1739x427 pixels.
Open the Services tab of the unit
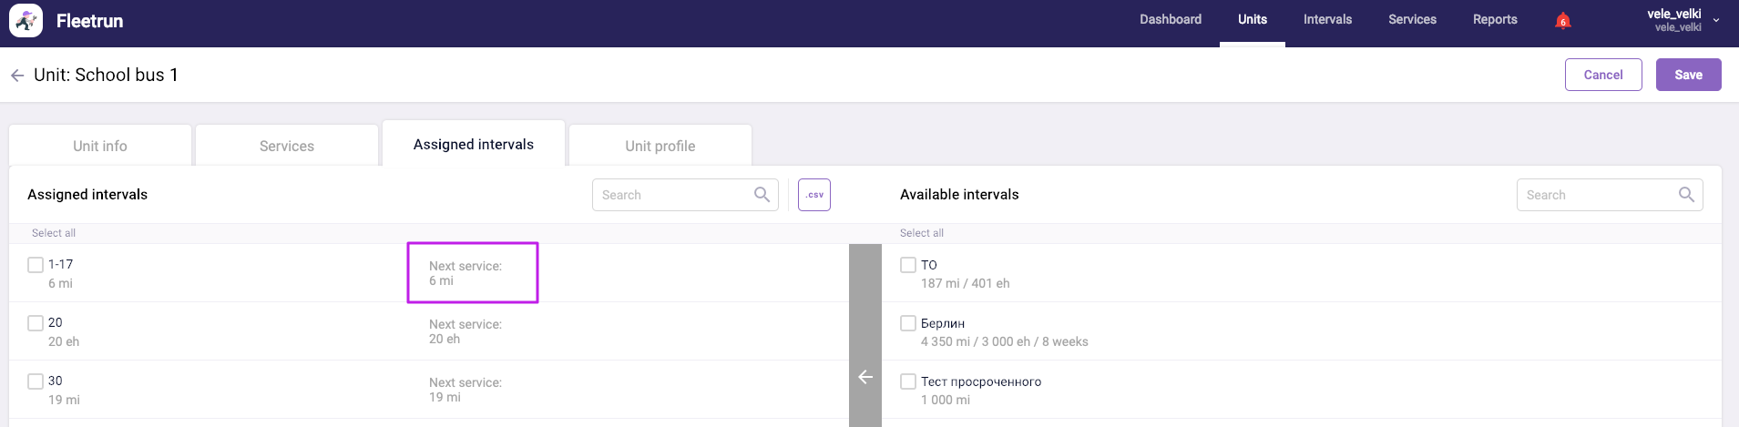[287, 146]
